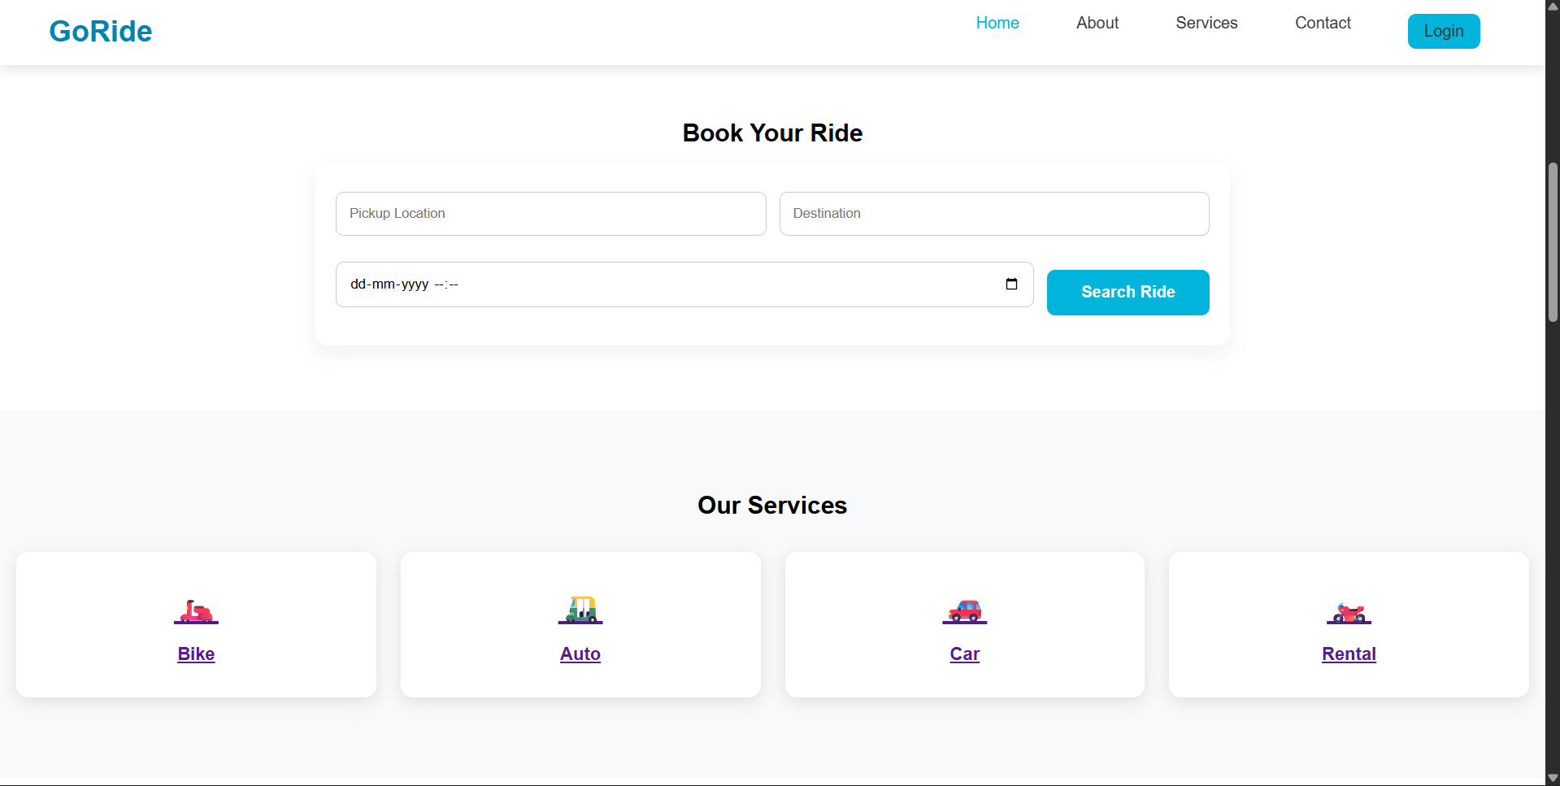
Task: Click the date and time input field
Action: click(684, 284)
